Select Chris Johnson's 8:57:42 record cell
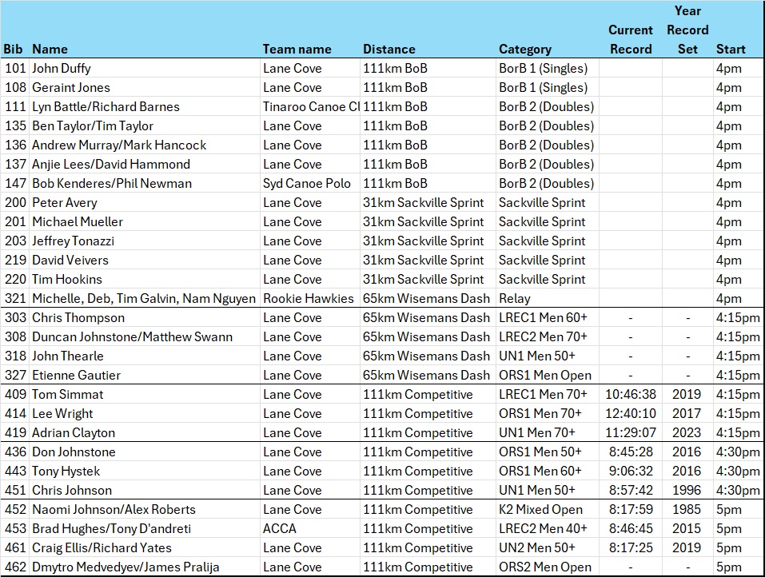Viewport: 765px width, 577px height. click(x=631, y=490)
